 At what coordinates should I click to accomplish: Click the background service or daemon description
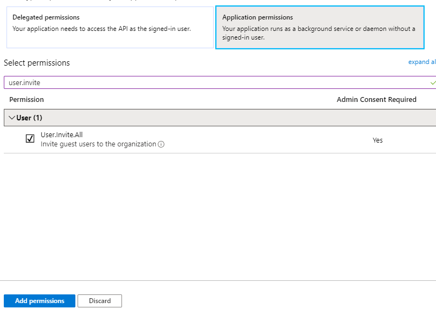pos(319,33)
